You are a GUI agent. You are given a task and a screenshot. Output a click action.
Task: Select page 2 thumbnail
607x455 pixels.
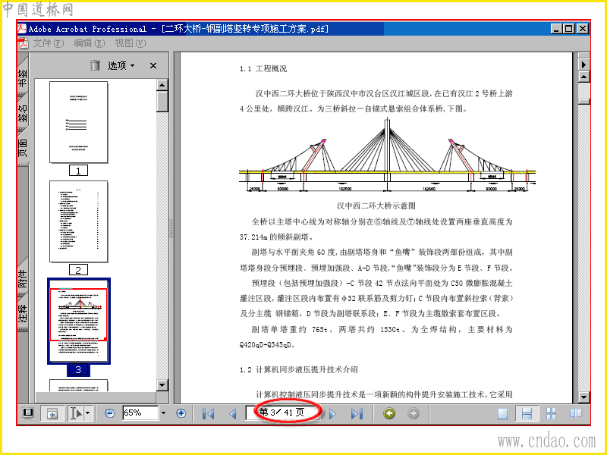tap(79, 221)
